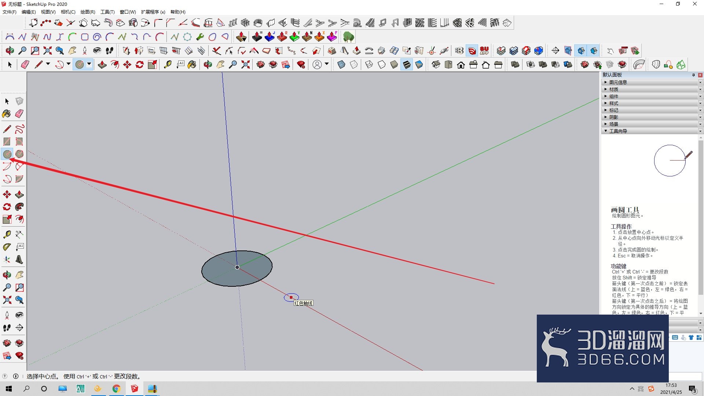Click the green wrench plugin icon
The image size is (704, 396).
(x=200, y=37)
